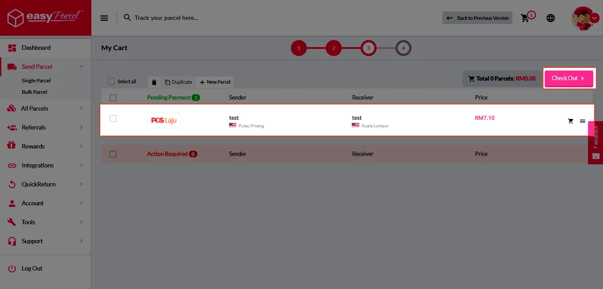Click the hamburger menu icon
The width and height of the screenshot is (603, 289).
[104, 18]
